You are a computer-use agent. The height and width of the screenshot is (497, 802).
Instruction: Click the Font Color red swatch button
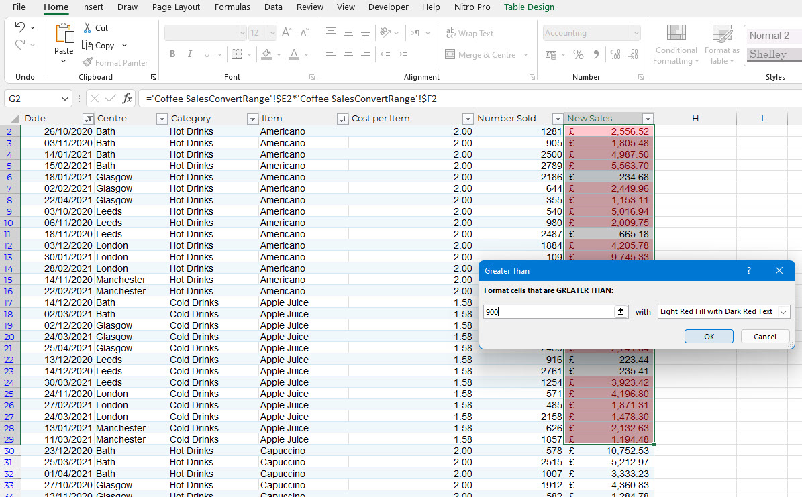click(x=294, y=55)
